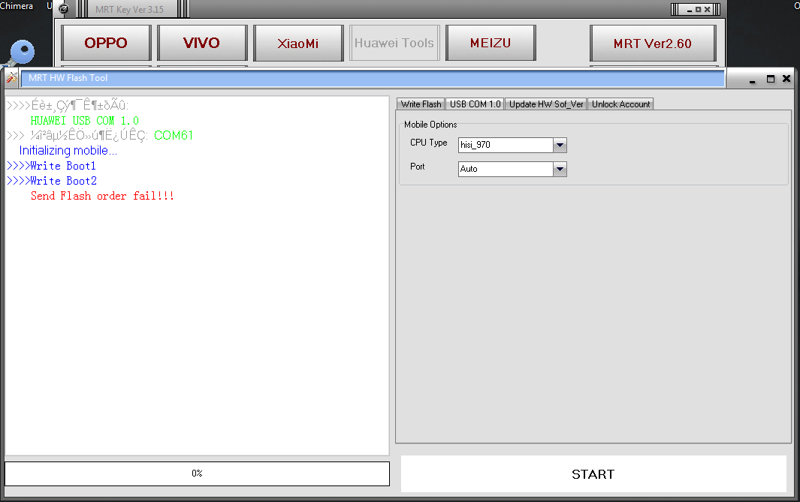The height and width of the screenshot is (502, 800).
Task: Click the Mobile Options group label
Action: tap(430, 125)
